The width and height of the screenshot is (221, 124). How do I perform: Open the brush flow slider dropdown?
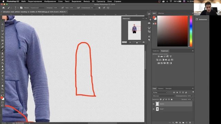(x=75, y=8)
